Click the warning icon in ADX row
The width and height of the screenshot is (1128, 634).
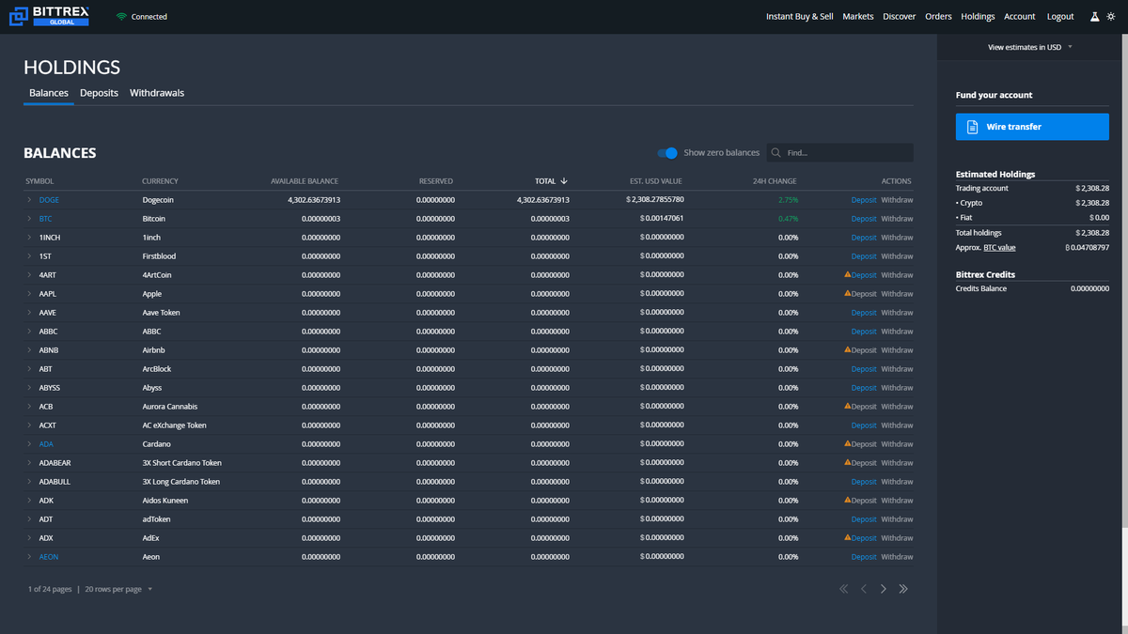(847, 537)
